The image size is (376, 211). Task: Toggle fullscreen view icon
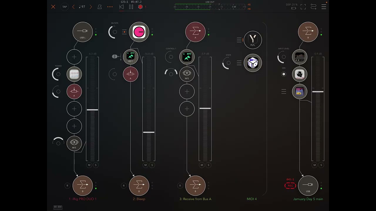coord(303,7)
